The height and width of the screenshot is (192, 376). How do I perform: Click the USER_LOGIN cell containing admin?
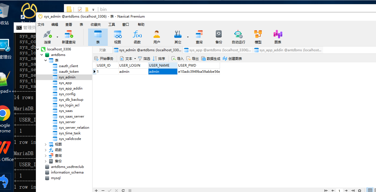point(133,72)
